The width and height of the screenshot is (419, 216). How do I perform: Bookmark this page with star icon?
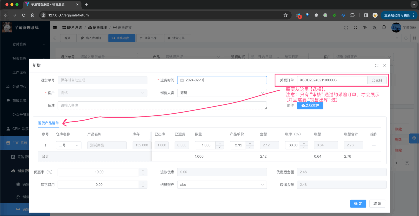[285, 15]
